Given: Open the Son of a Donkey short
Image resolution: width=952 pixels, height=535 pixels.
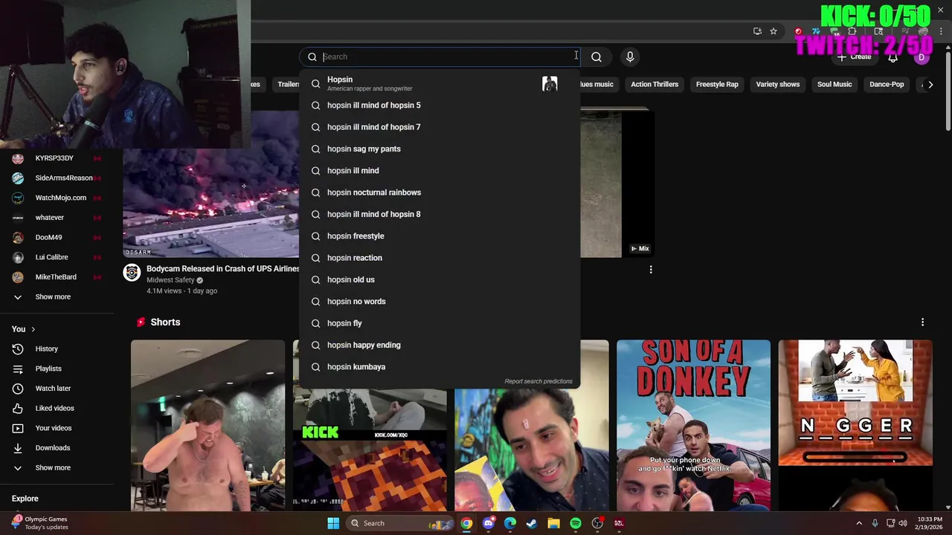Looking at the screenshot, I should coord(693,425).
